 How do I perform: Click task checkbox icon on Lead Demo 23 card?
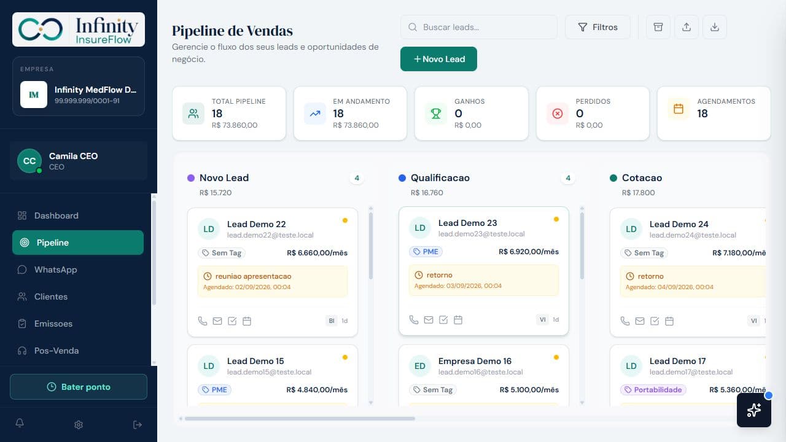pos(443,319)
